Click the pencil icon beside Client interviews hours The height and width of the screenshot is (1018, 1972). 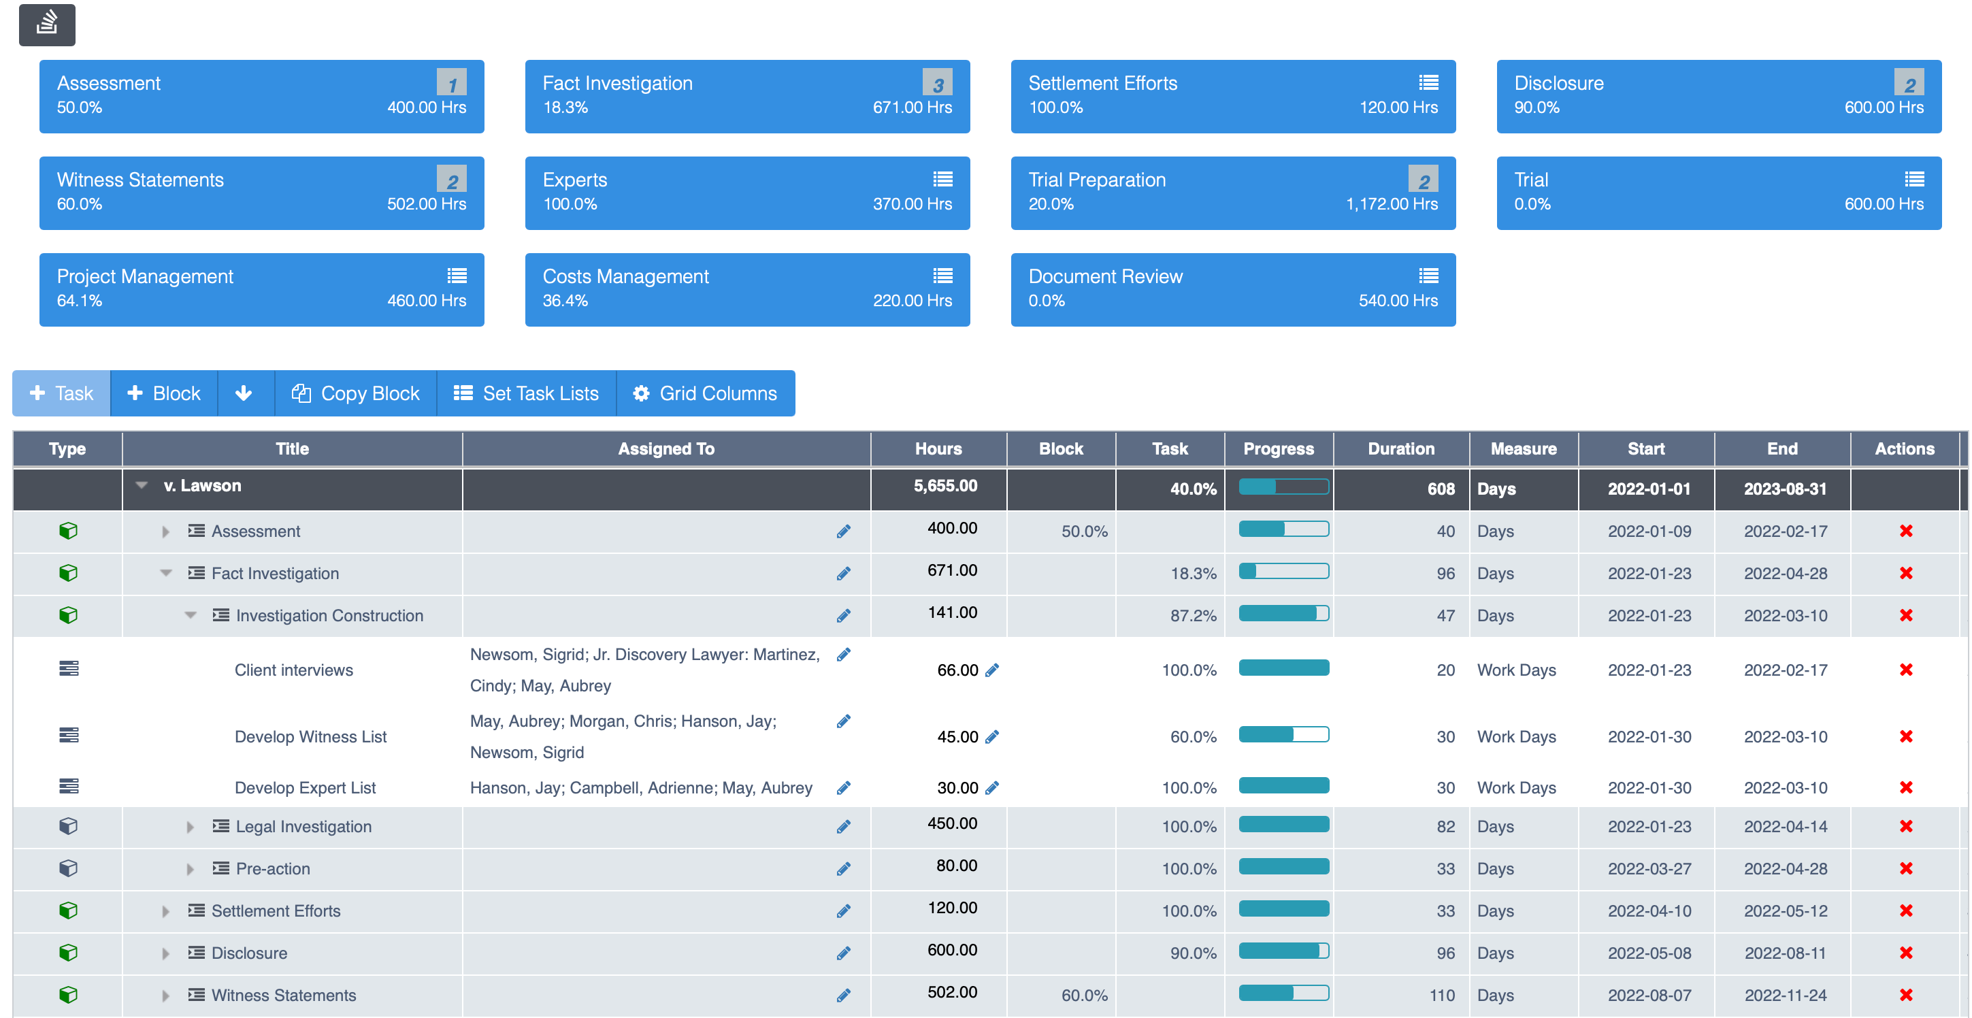[992, 670]
